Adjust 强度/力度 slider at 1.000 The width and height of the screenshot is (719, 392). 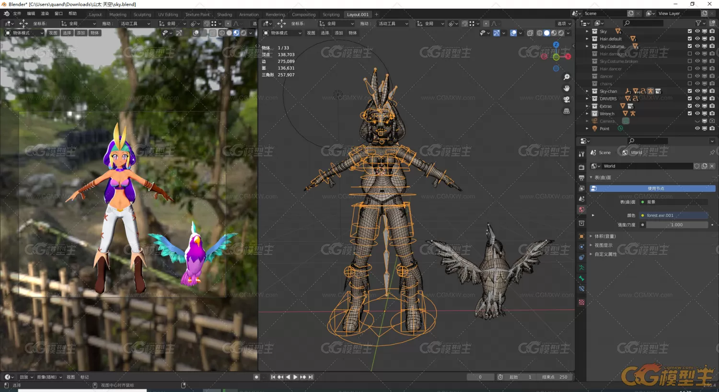click(x=676, y=225)
